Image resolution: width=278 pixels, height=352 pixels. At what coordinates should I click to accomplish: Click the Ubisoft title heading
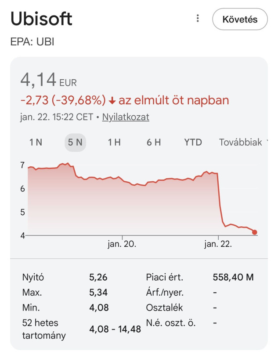pyautogui.click(x=41, y=19)
